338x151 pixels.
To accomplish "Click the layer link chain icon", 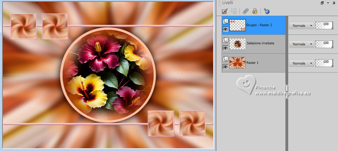I will (x=245, y=11).
